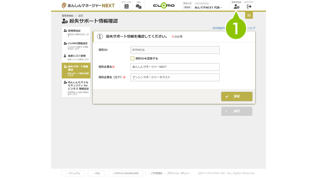Open the STATUS DASHBOARD footer link
This screenshot has height=178, width=317.
(125, 173)
